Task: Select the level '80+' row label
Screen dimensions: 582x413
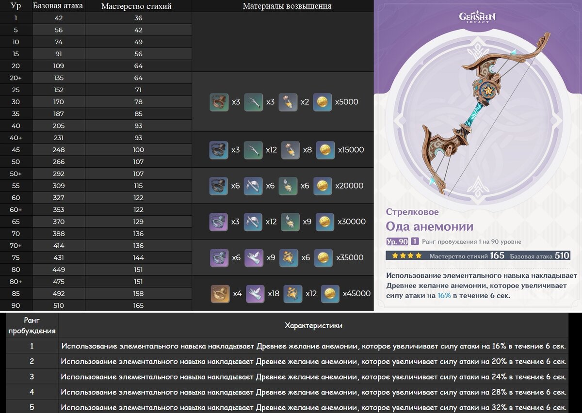Action: (x=16, y=282)
